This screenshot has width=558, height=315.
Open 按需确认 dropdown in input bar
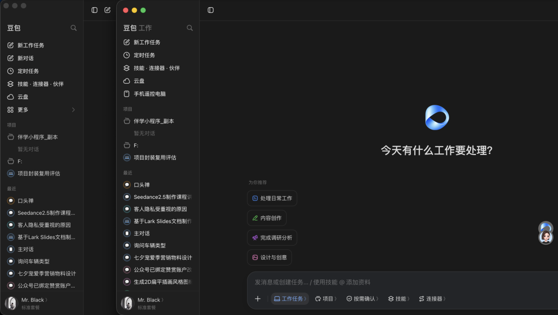tap(362, 298)
